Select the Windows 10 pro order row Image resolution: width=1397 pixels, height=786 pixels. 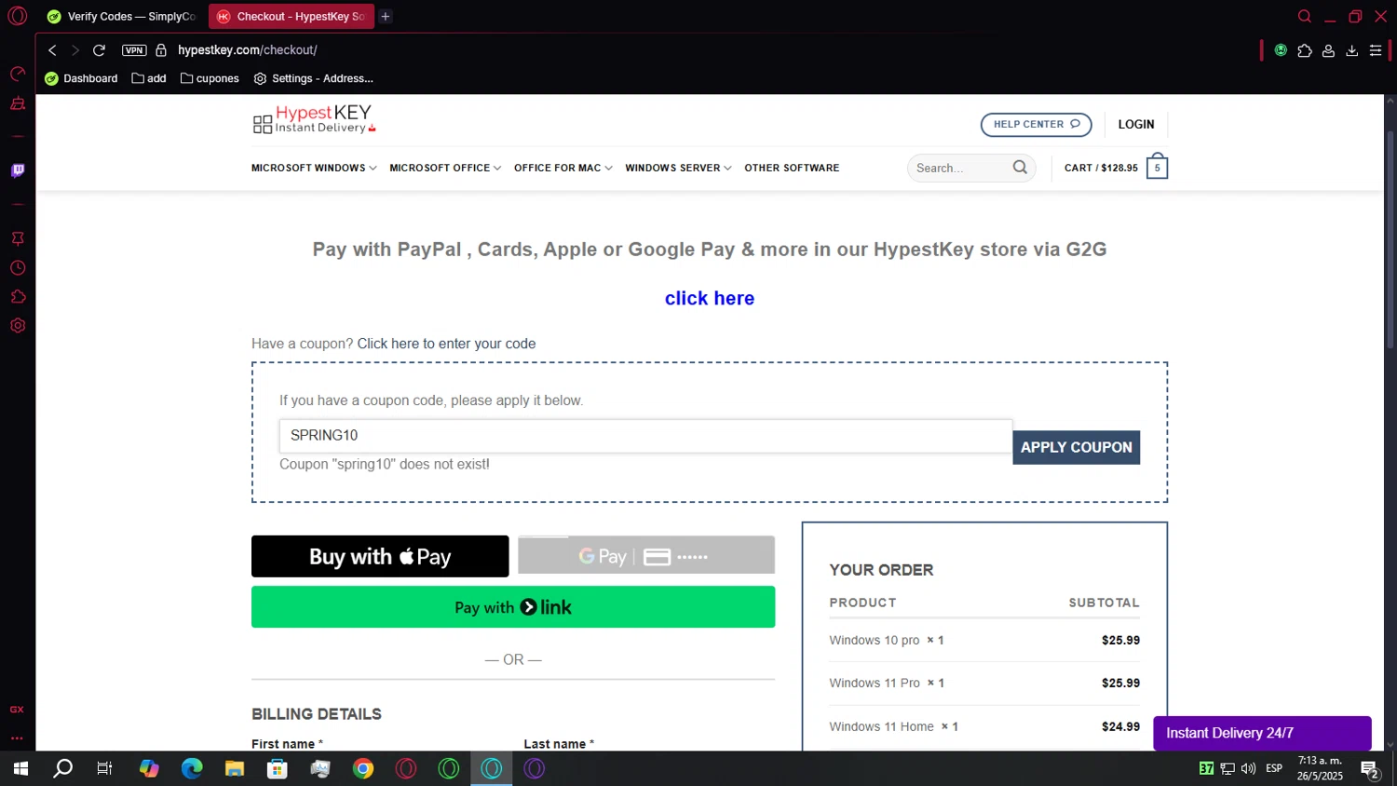pos(984,640)
